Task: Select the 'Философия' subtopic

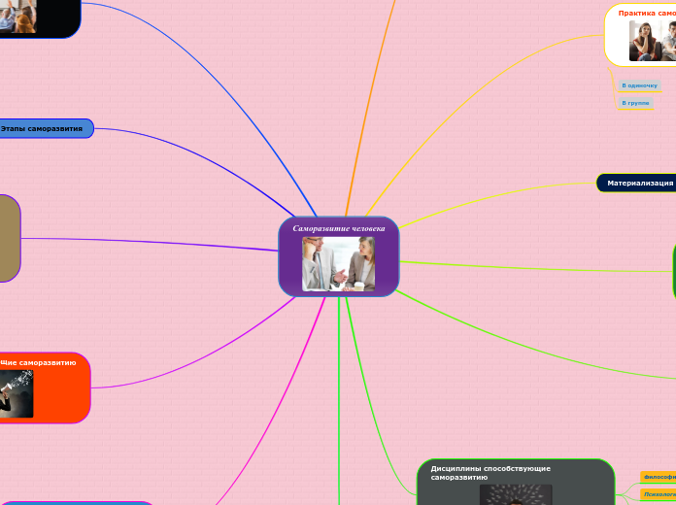Action: [659, 477]
